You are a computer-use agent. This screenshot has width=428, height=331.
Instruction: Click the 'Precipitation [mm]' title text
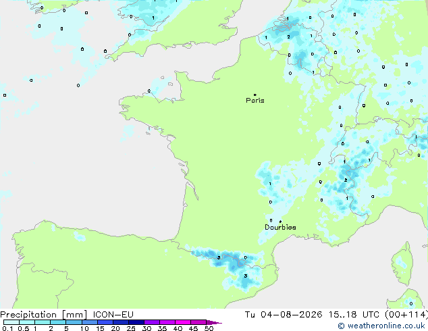point(44,315)
